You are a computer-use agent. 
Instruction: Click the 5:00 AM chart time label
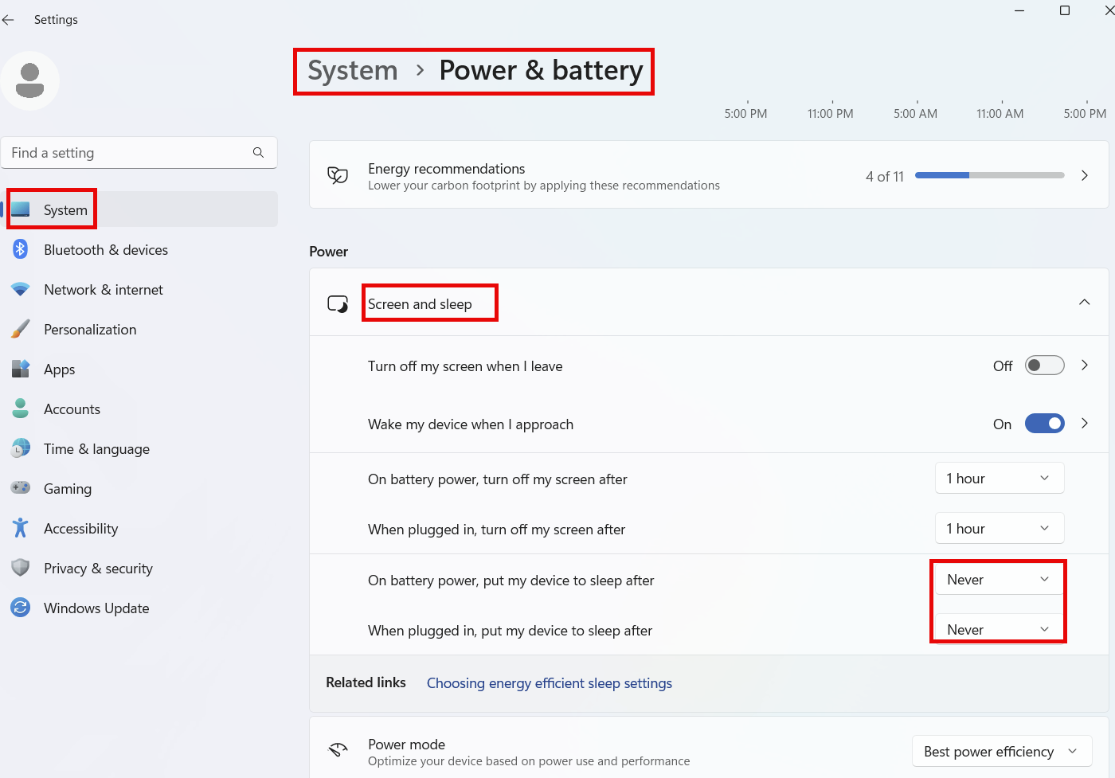coord(916,114)
